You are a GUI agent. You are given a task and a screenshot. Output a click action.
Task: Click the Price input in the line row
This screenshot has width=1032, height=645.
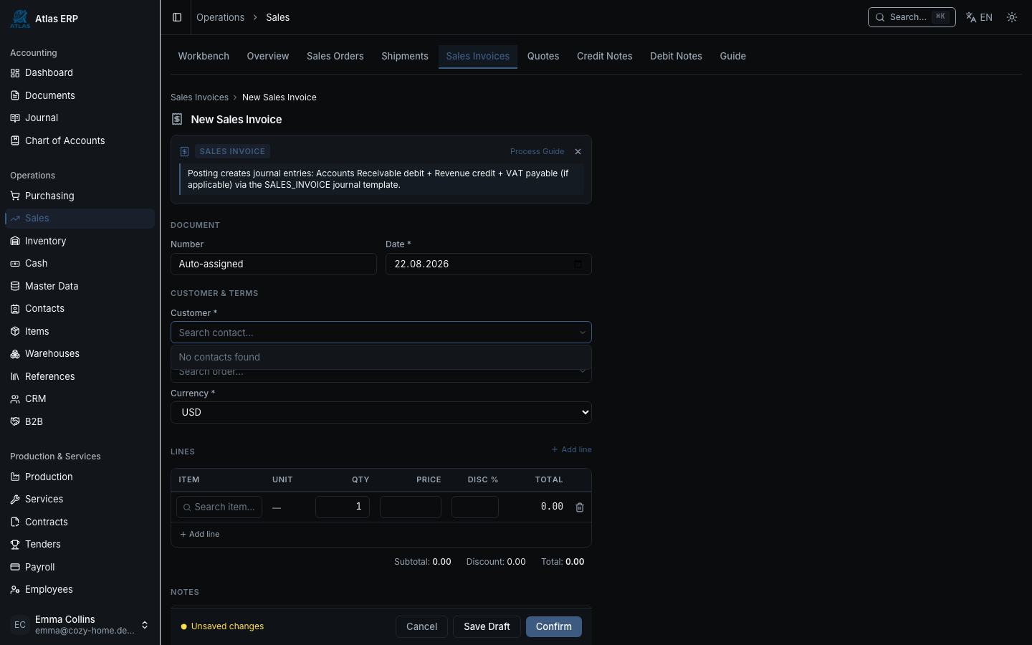click(411, 507)
